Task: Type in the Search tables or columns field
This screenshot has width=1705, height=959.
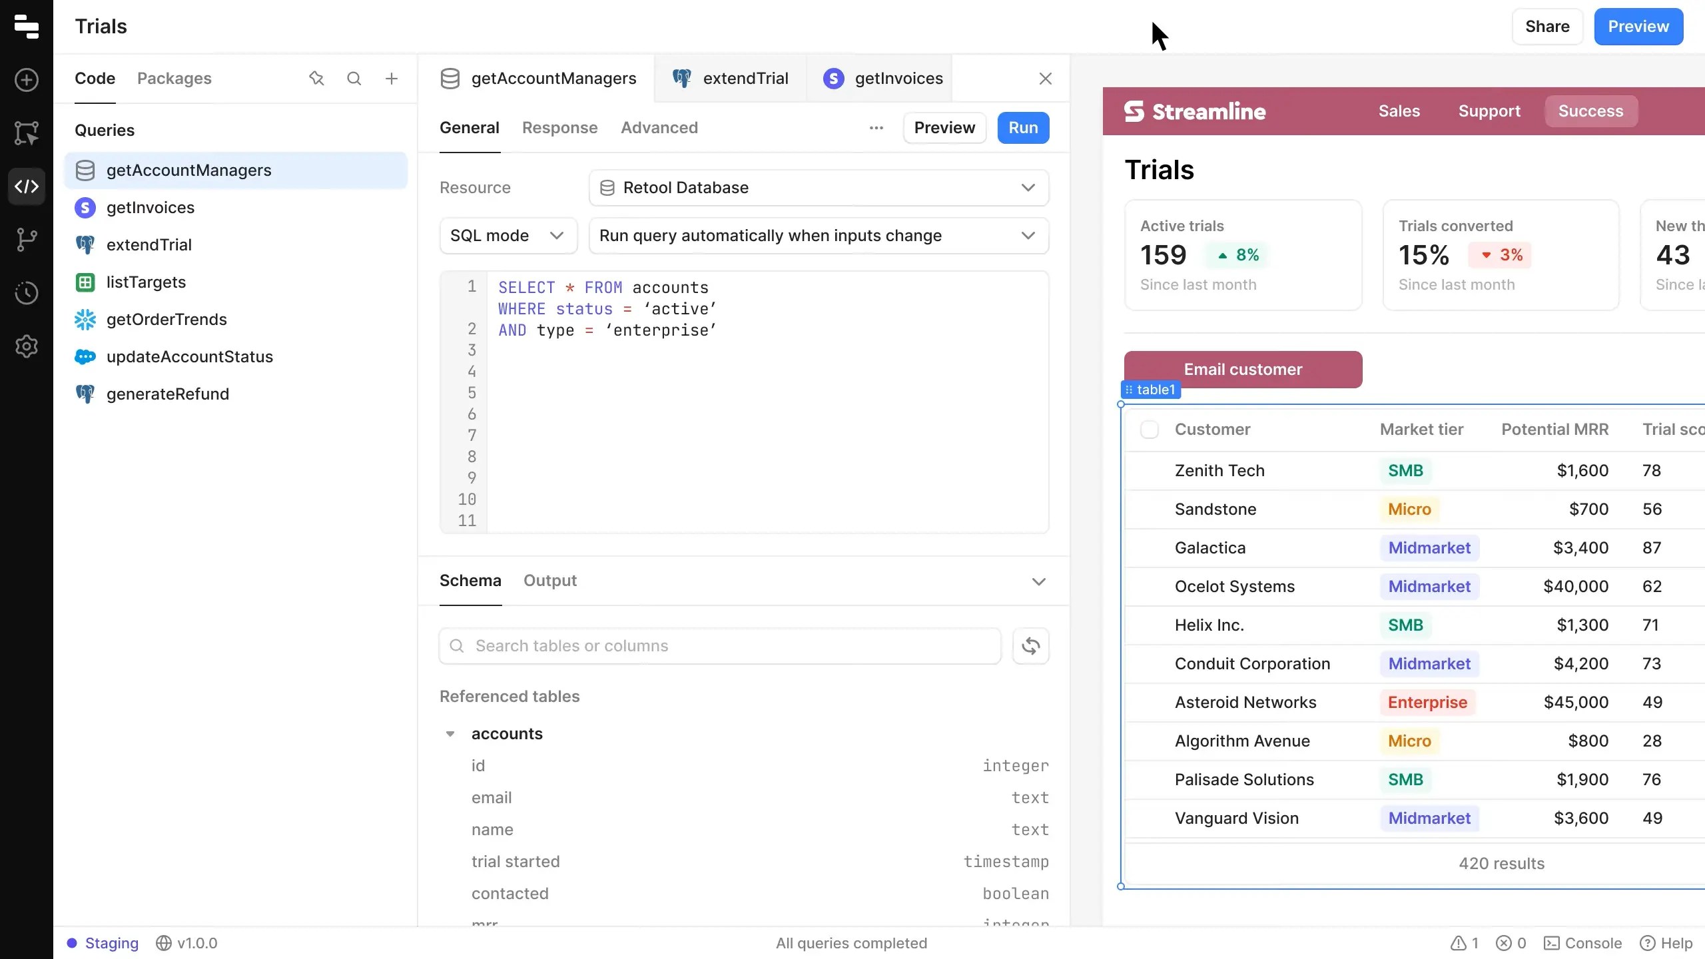Action: pos(718,645)
